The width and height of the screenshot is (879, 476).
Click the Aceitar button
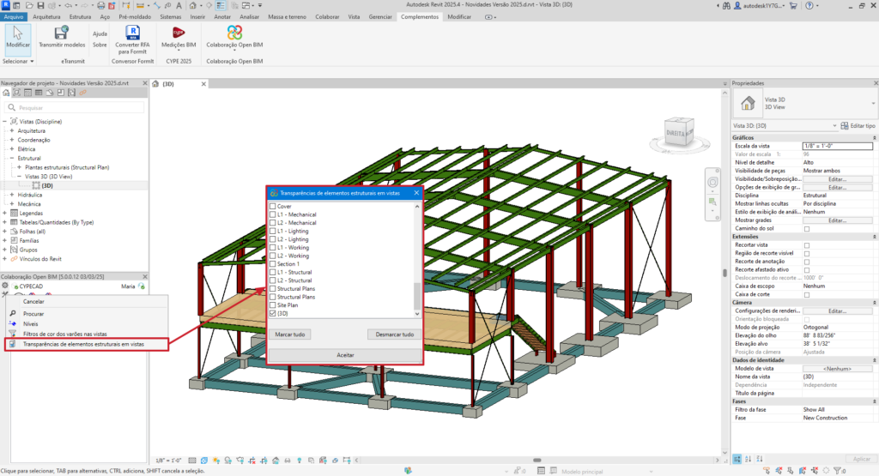pyautogui.click(x=345, y=355)
